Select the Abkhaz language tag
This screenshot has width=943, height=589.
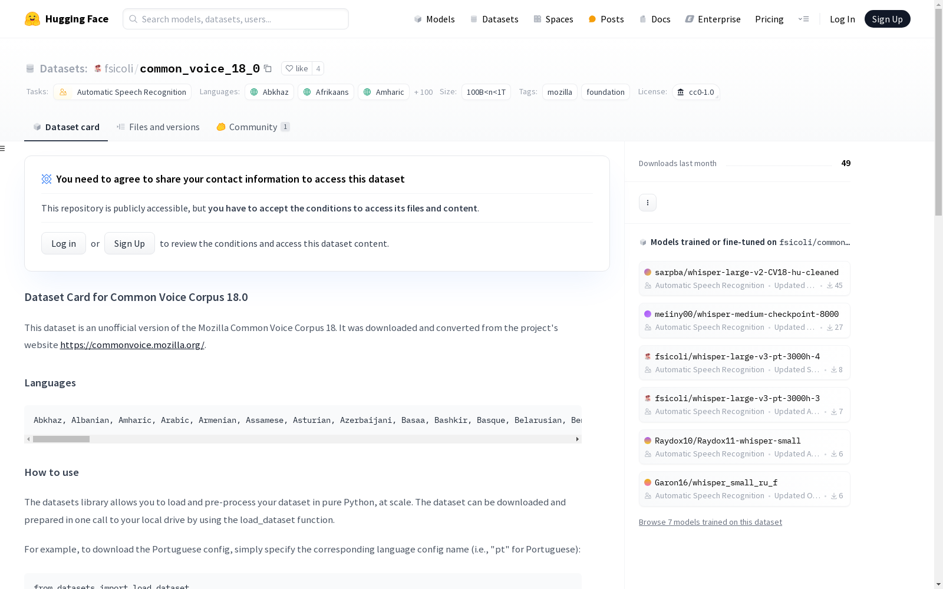pyautogui.click(x=269, y=92)
